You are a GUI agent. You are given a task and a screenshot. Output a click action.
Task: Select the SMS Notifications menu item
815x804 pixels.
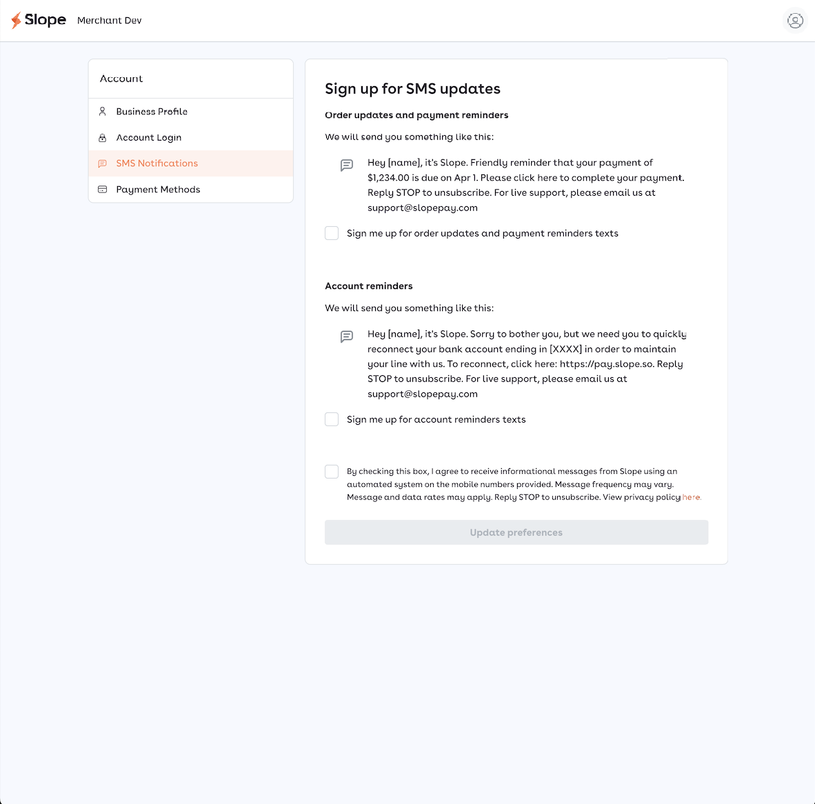point(157,163)
